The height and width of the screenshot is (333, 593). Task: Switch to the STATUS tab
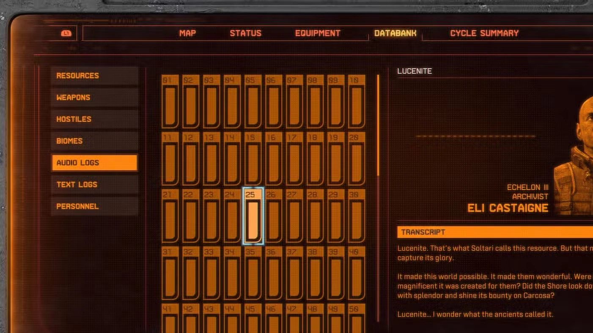point(246,33)
